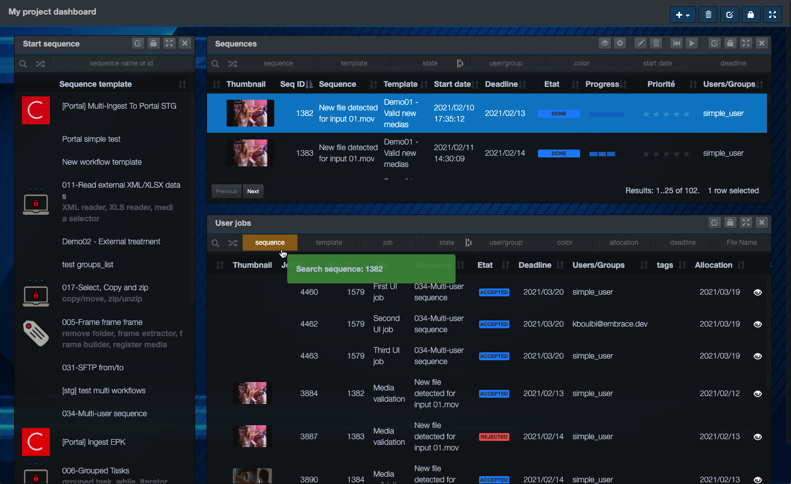Click the pencil edit icon in Sequences panel
The height and width of the screenshot is (484, 791).
click(x=641, y=43)
